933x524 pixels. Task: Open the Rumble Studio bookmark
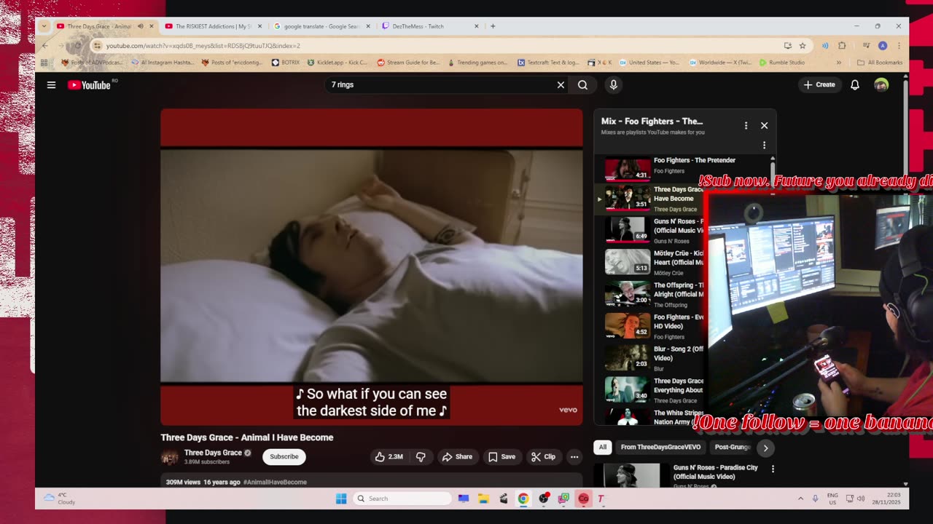782,63
